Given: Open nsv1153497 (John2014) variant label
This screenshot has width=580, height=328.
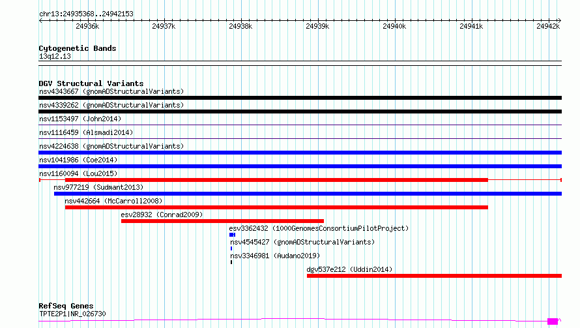Looking at the screenshot, I should click(x=80, y=119).
